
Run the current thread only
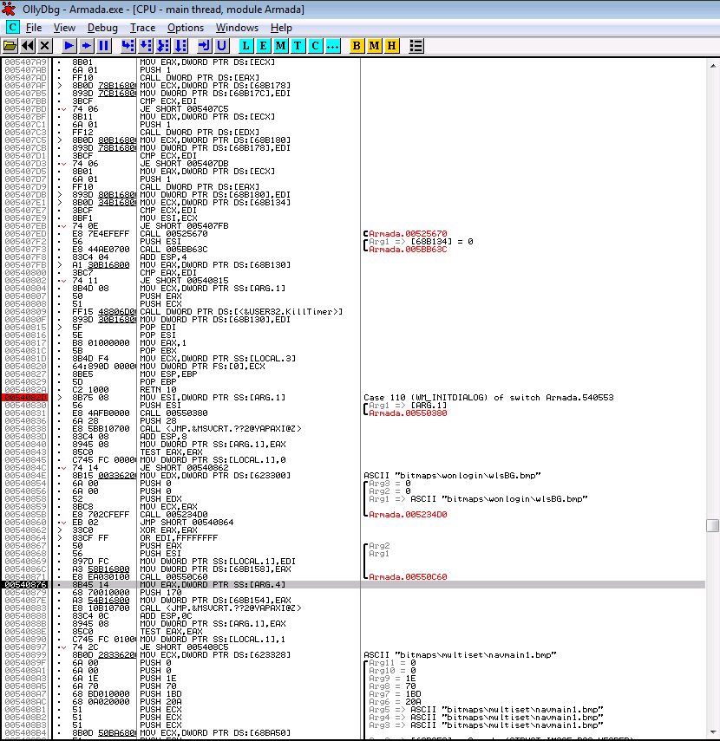pos(86,46)
